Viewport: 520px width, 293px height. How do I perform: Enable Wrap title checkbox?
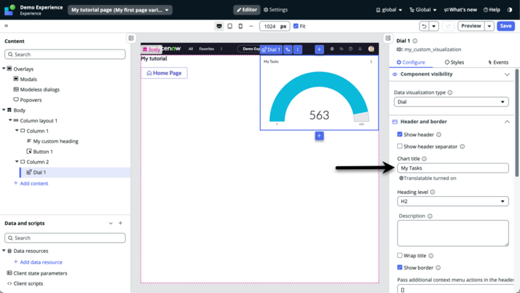point(400,256)
